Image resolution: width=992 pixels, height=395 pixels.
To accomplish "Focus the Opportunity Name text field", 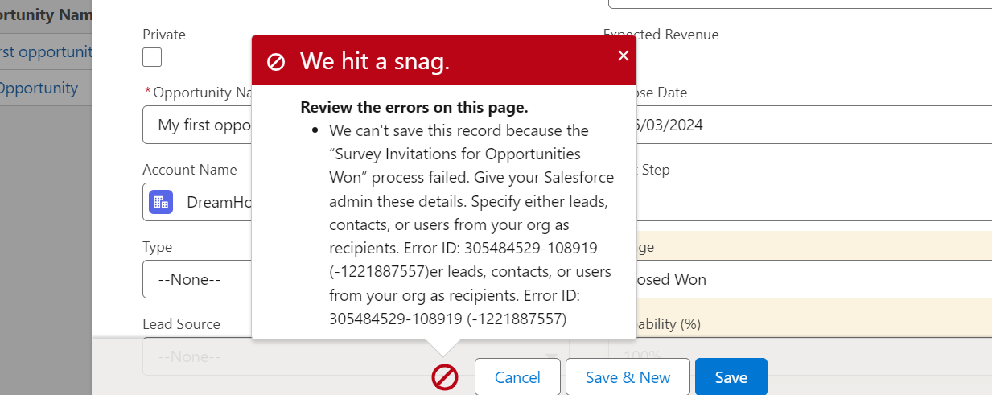I will (197, 125).
